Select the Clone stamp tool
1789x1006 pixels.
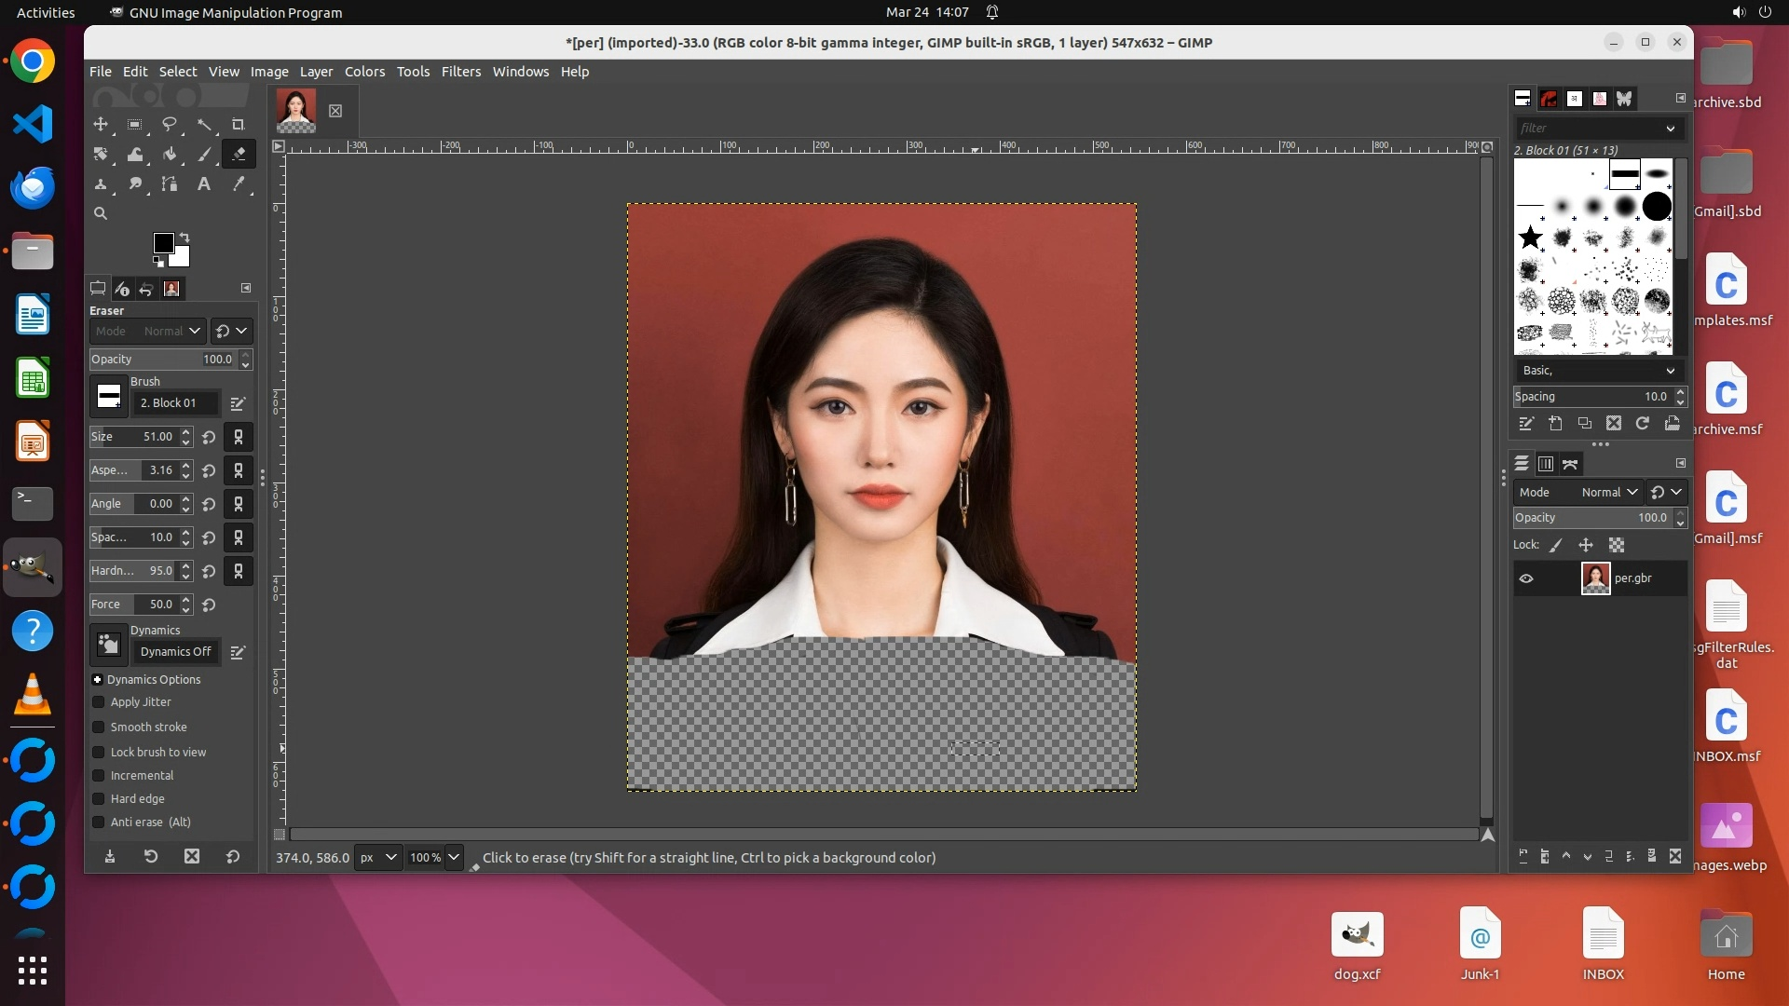click(x=101, y=184)
